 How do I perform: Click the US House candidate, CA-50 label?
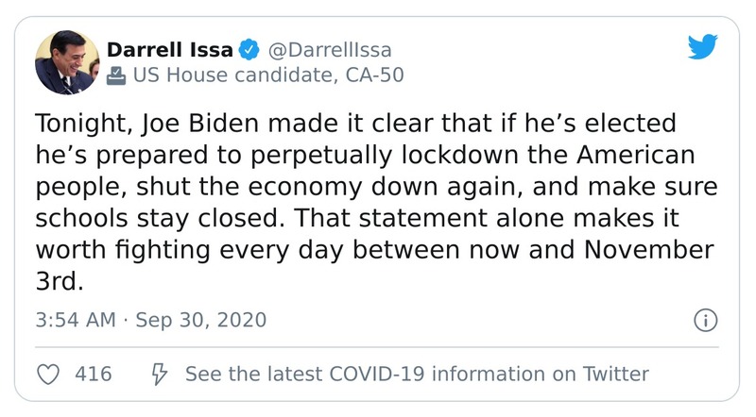click(x=267, y=75)
